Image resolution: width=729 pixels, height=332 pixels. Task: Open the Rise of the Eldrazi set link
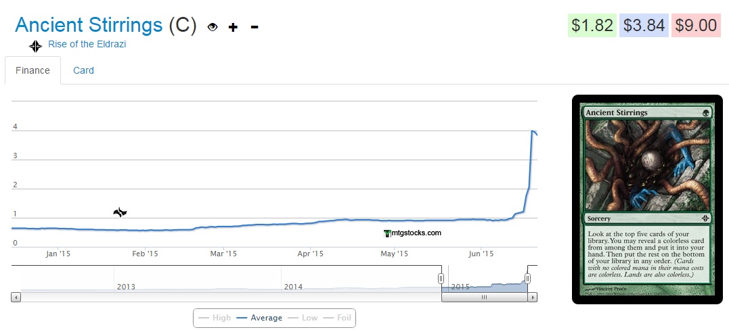(87, 44)
